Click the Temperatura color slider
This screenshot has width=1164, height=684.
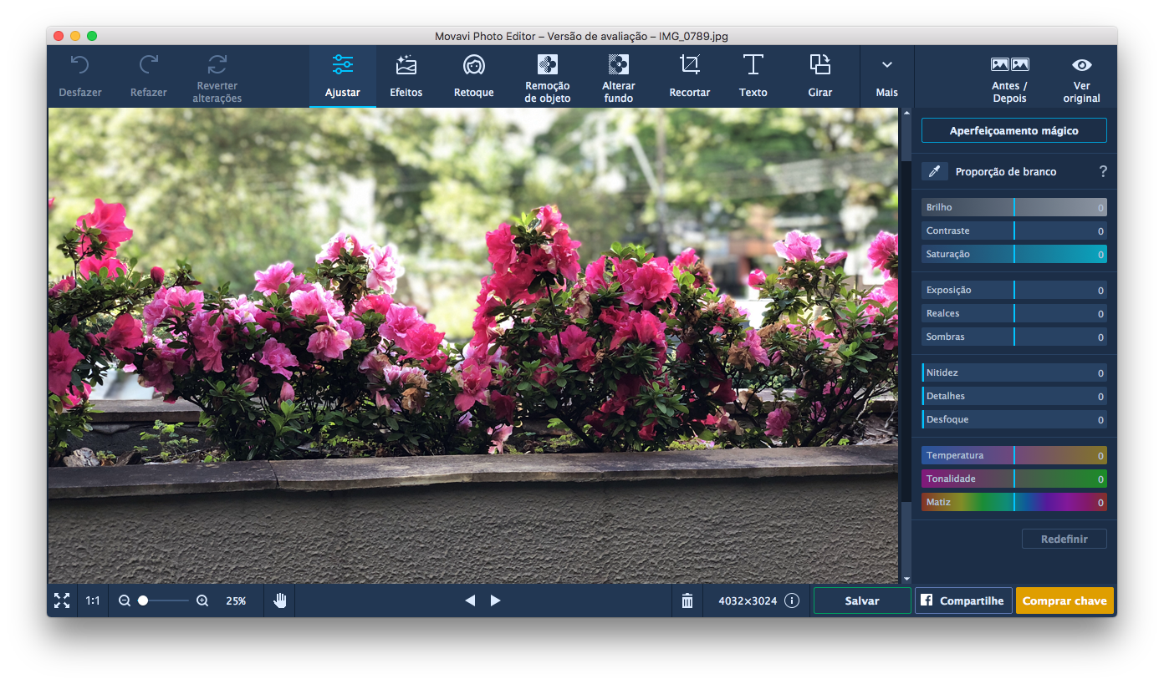click(x=1014, y=455)
